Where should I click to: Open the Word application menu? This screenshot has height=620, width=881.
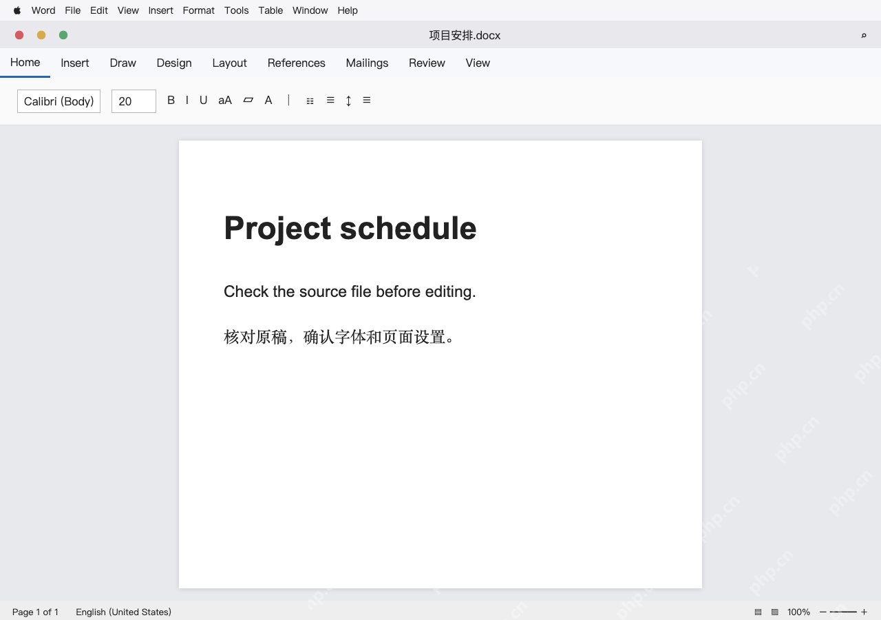[43, 10]
